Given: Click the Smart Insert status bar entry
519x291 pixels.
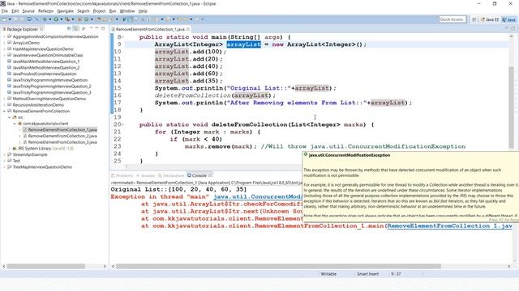Looking at the screenshot, I should tap(367, 274).
